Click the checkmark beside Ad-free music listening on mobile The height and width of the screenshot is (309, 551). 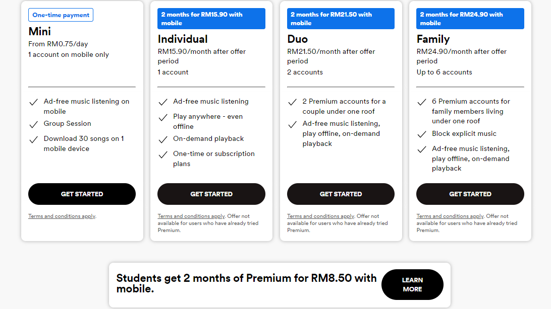pos(33,102)
